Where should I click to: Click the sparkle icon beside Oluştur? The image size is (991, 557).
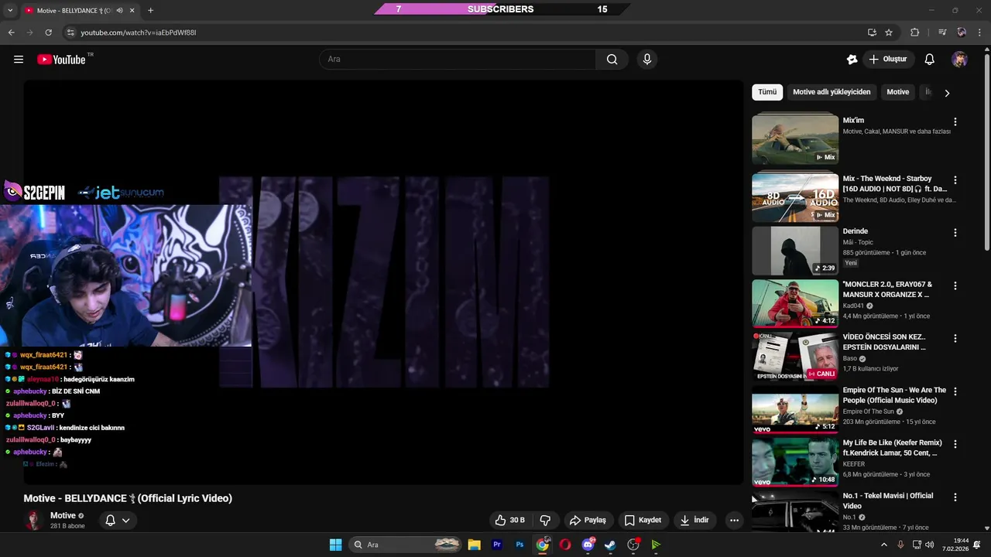pos(852,60)
